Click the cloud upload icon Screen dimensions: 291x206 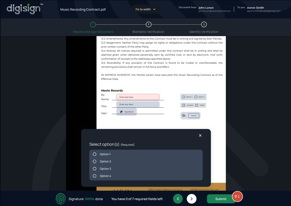click(x=184, y=115)
